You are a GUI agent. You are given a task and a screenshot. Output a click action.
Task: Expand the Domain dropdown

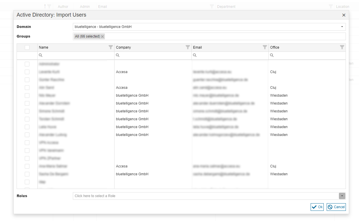pyautogui.click(x=342, y=27)
